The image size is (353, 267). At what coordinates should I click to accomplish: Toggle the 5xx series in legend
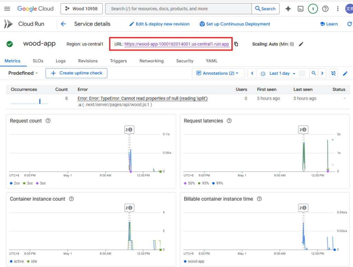click(x=41, y=183)
